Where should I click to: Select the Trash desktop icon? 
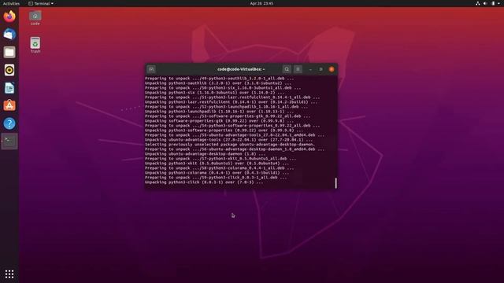coord(35,46)
